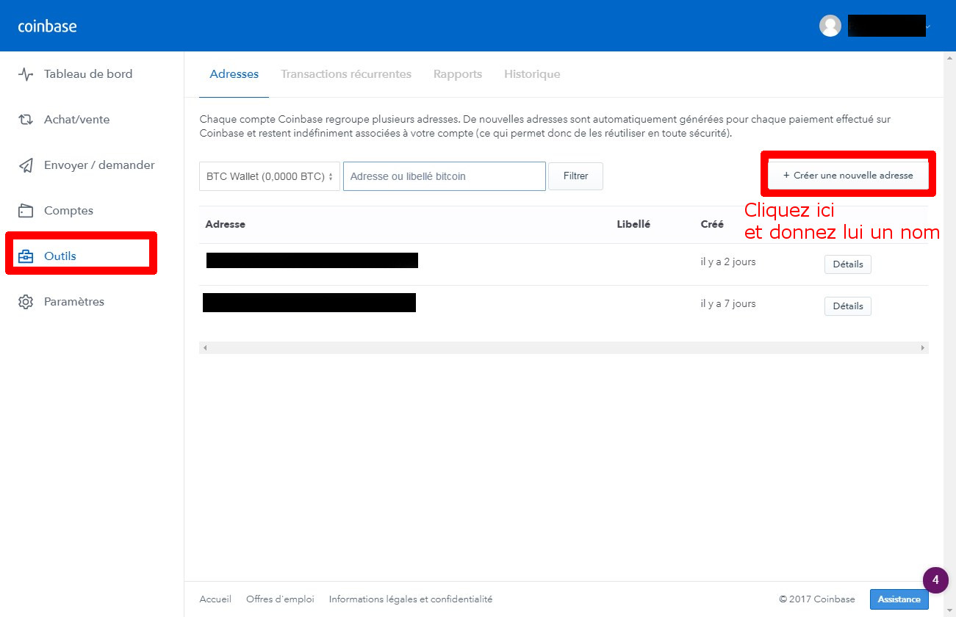The image size is (956, 617).
Task: Click the Filtrer button
Action: 576,176
